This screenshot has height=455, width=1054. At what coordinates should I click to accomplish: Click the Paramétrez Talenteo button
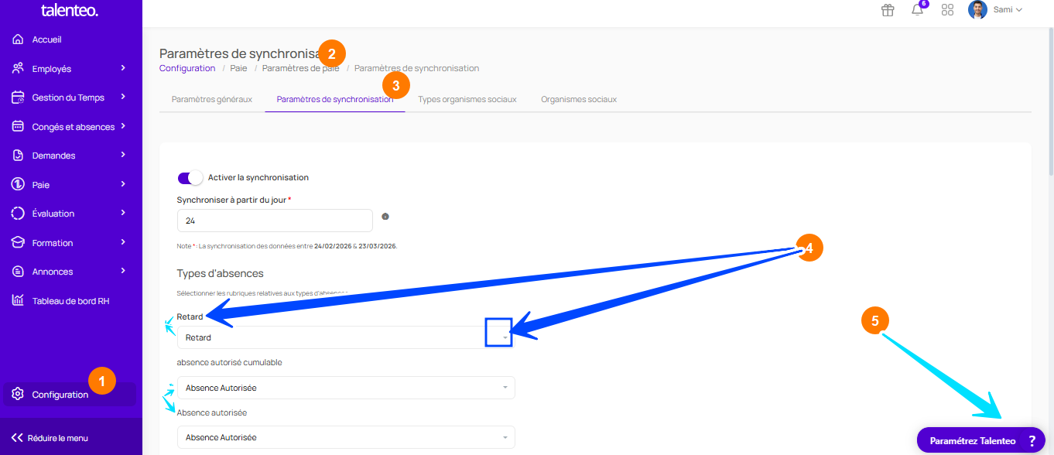click(x=980, y=440)
